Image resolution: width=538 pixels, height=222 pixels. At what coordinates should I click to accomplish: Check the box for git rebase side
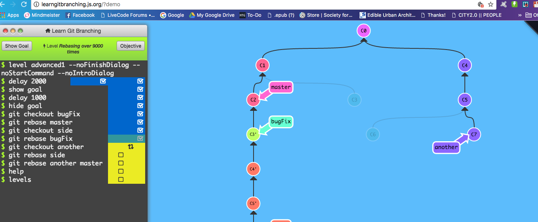(x=121, y=155)
